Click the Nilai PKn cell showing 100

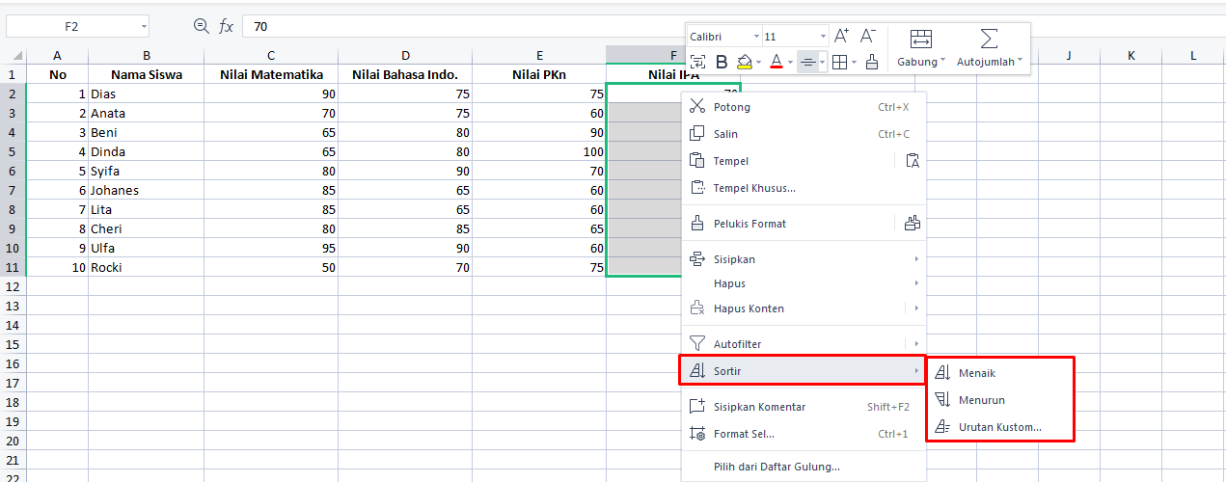(539, 151)
